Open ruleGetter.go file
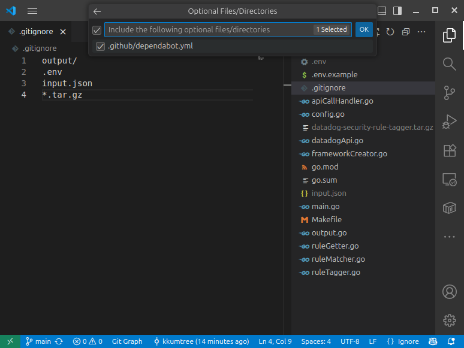The image size is (464, 348). coord(363,246)
